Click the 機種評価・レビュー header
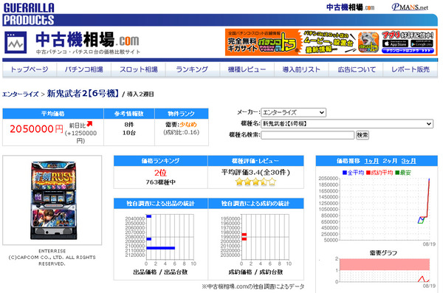 point(255,161)
